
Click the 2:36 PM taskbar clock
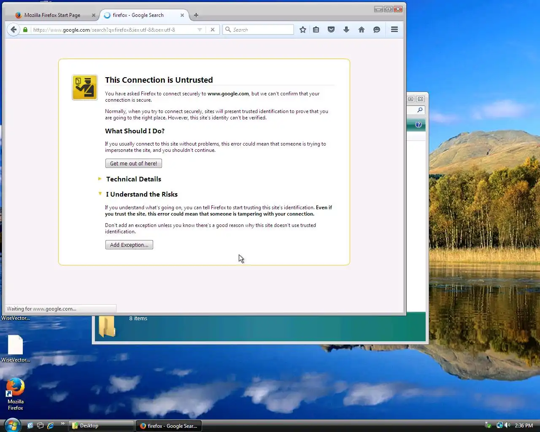coord(524,426)
